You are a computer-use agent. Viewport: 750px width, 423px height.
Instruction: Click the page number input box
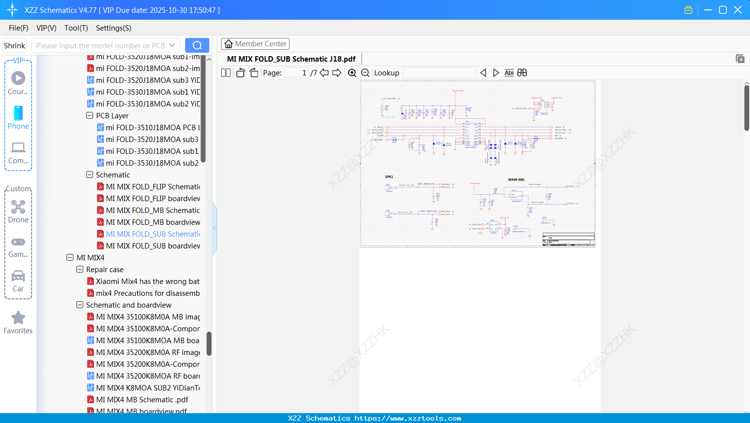(296, 73)
